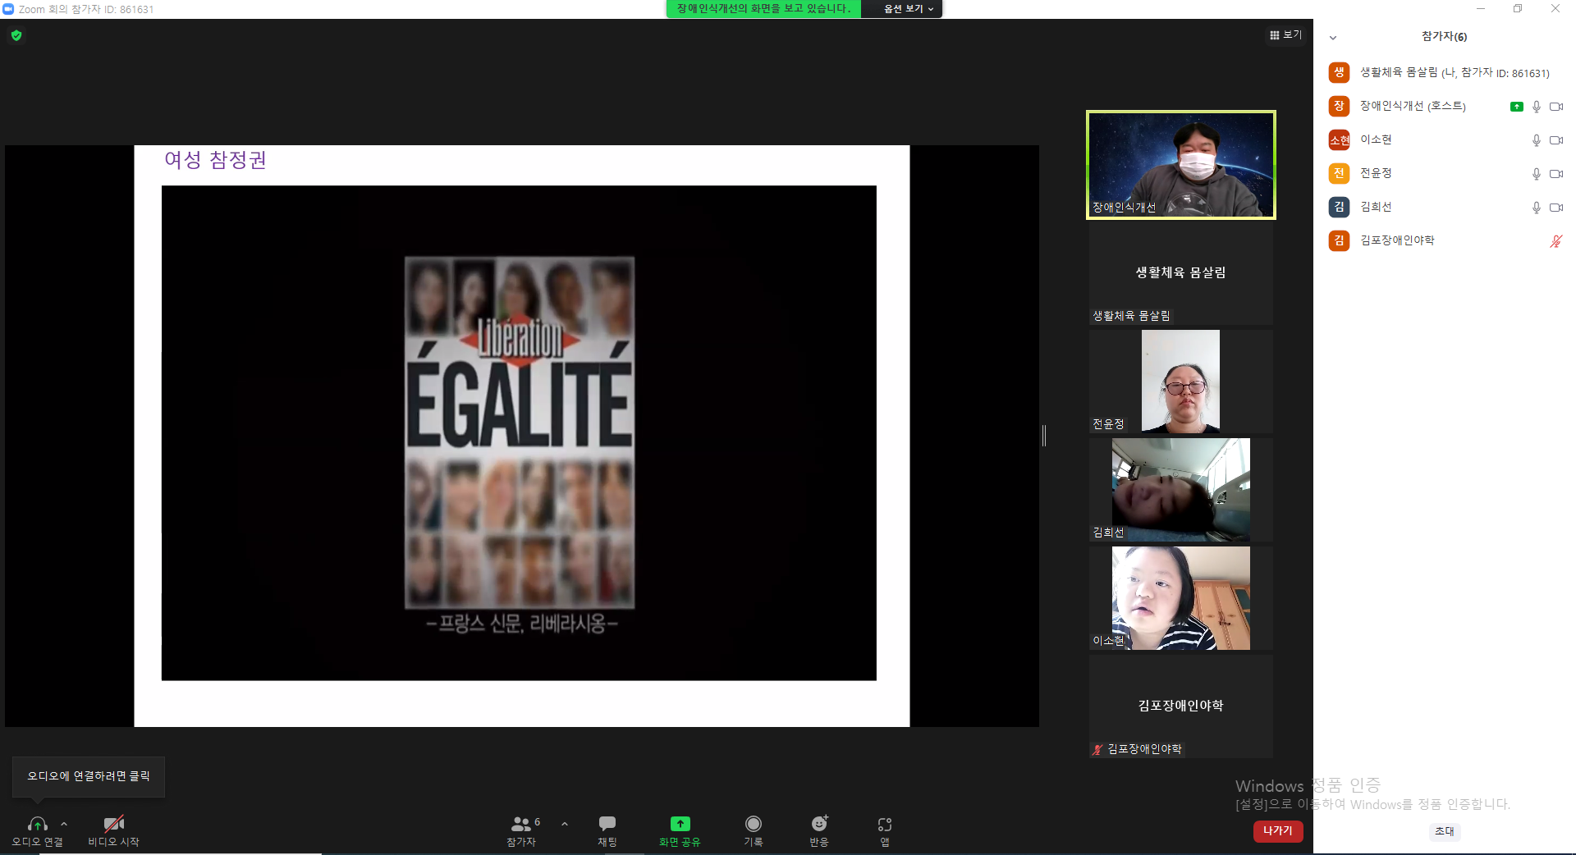
Task: Click the green share screen icon
Action: (x=680, y=824)
